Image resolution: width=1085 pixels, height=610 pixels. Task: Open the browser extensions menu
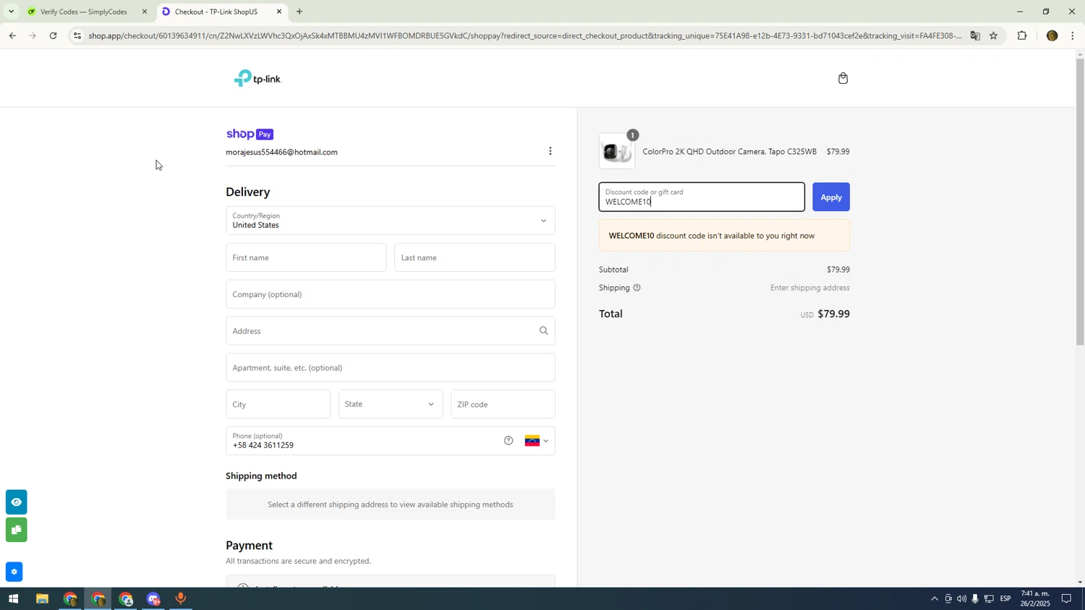1022,35
